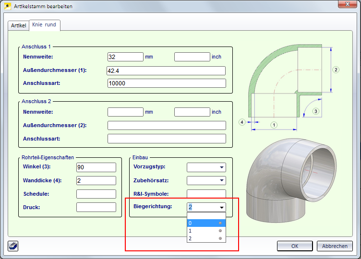
Task: Select the Knie rund tab
Action: (44, 24)
